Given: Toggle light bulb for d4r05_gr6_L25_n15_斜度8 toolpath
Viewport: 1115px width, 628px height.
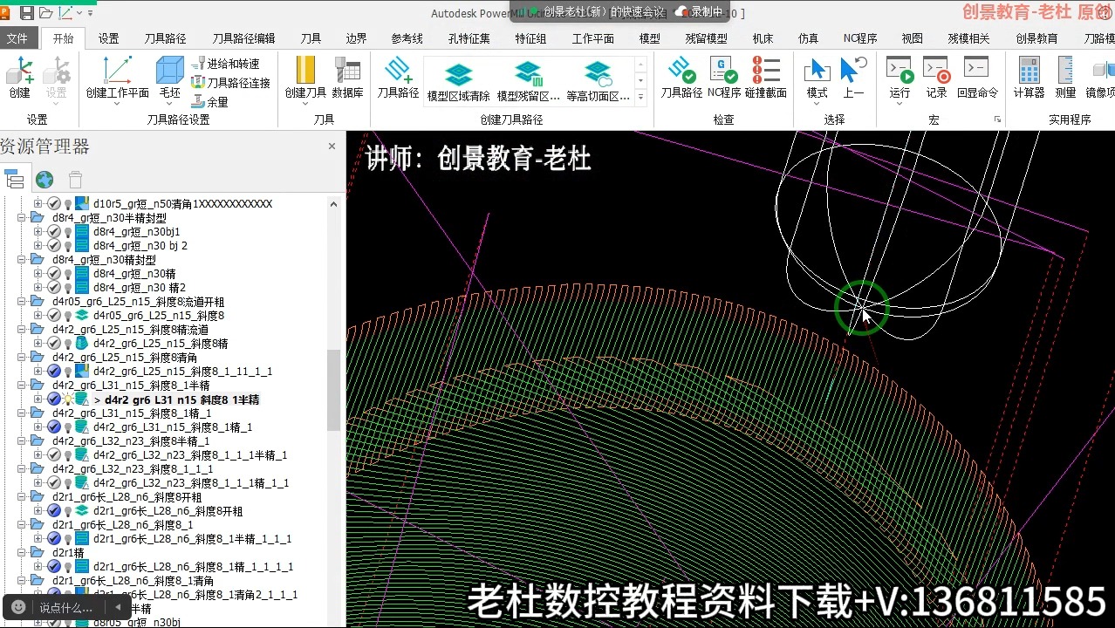Looking at the screenshot, I should click(x=67, y=316).
